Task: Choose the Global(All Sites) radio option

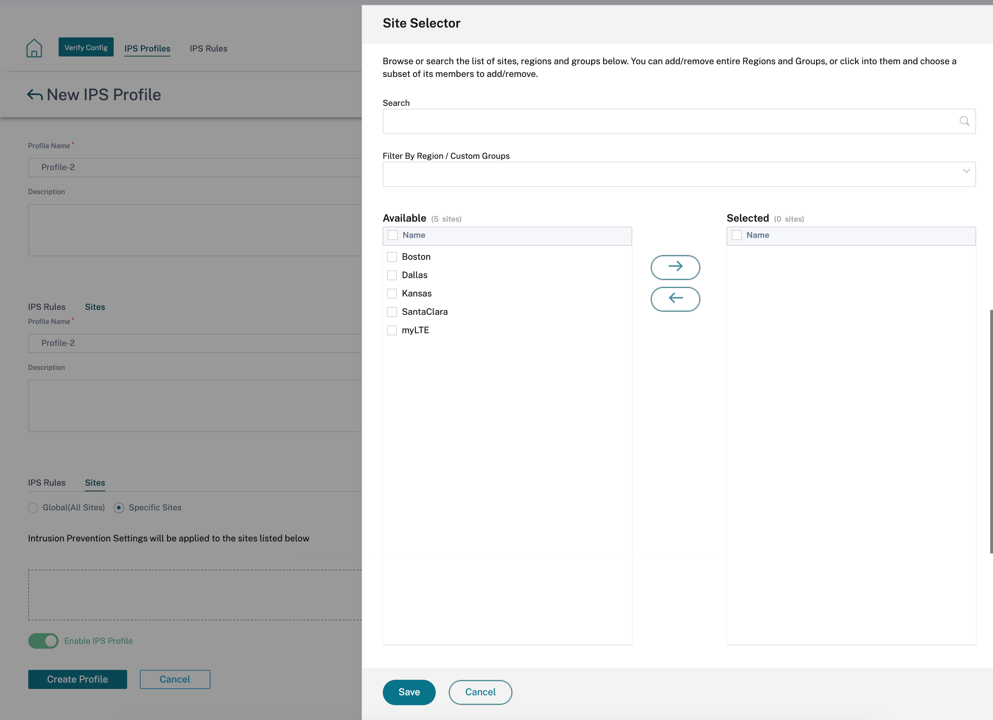Action: pyautogui.click(x=33, y=508)
